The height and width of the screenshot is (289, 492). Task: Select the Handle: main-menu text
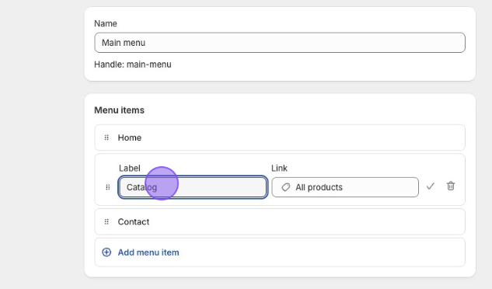(x=133, y=64)
